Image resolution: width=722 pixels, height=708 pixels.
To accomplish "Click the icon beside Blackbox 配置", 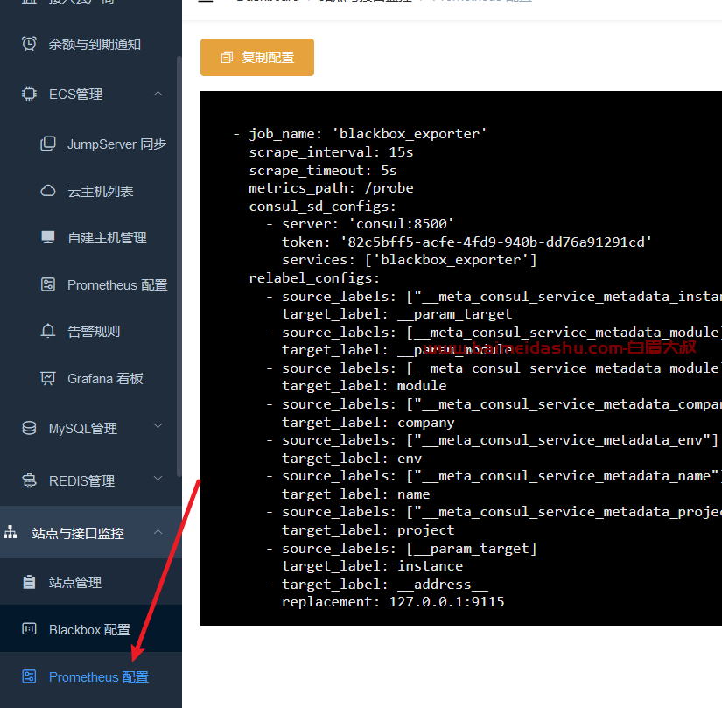I will click(29, 629).
